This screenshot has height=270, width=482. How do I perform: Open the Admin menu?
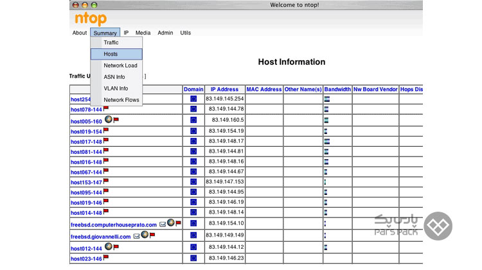pyautogui.click(x=165, y=33)
